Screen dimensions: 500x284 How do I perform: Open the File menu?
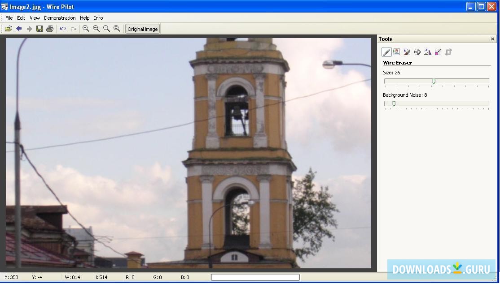click(x=9, y=18)
